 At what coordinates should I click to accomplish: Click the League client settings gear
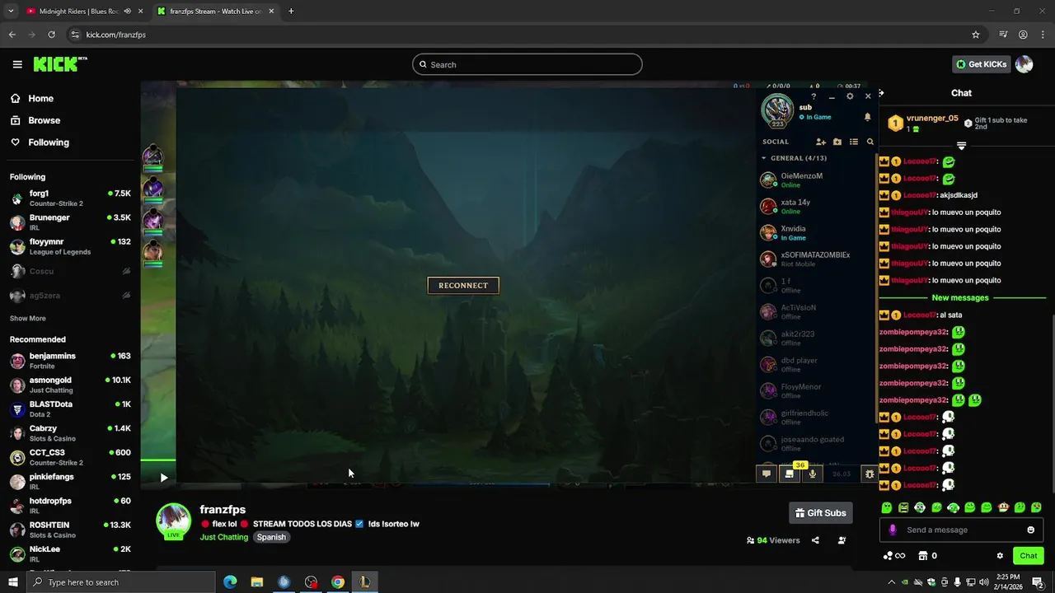850,96
